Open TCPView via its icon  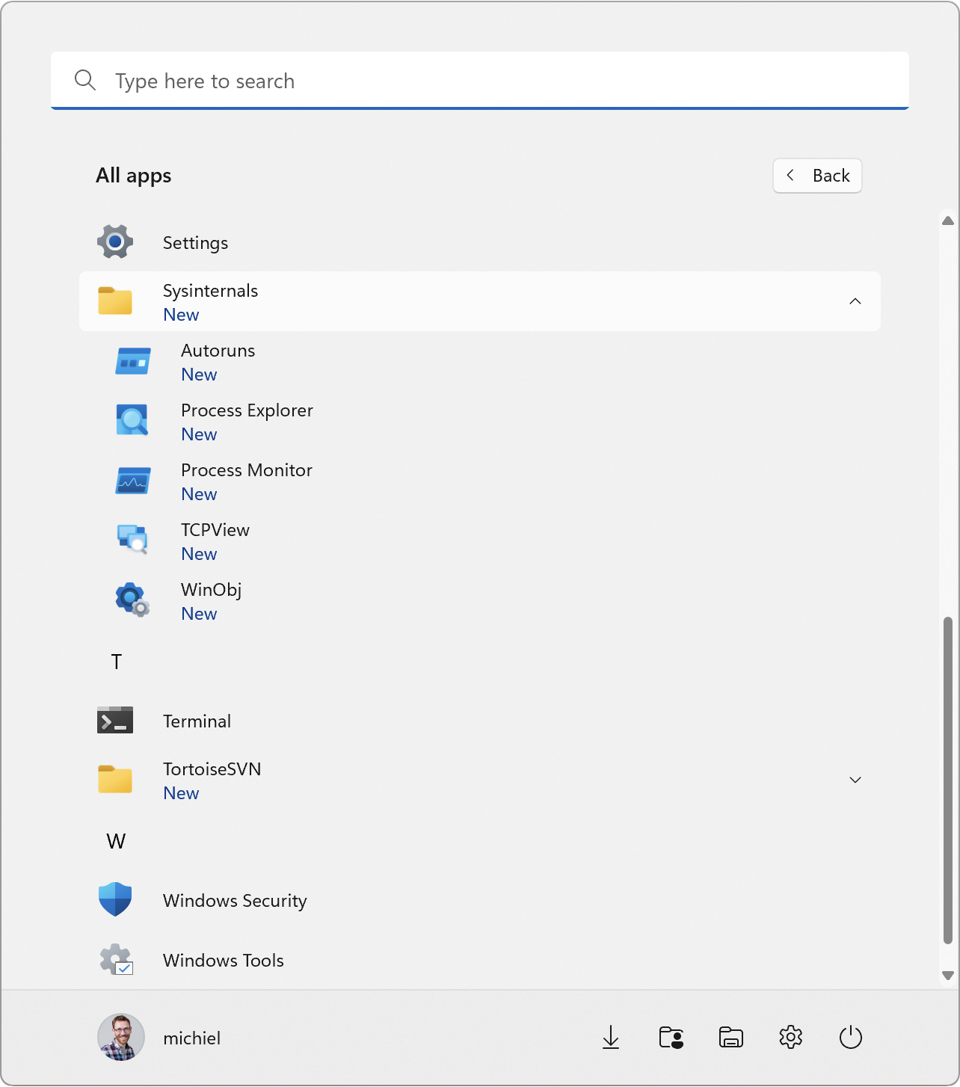click(x=133, y=539)
